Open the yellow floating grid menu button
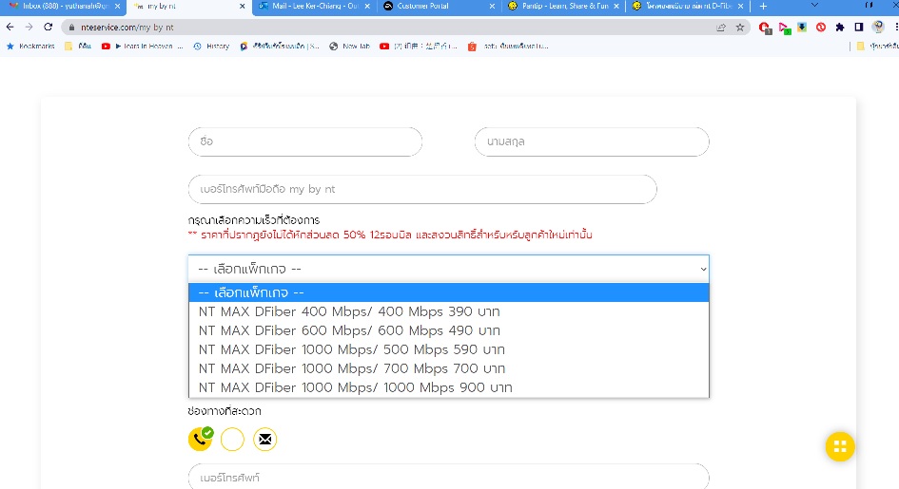The height and width of the screenshot is (489, 899). pyautogui.click(x=840, y=446)
